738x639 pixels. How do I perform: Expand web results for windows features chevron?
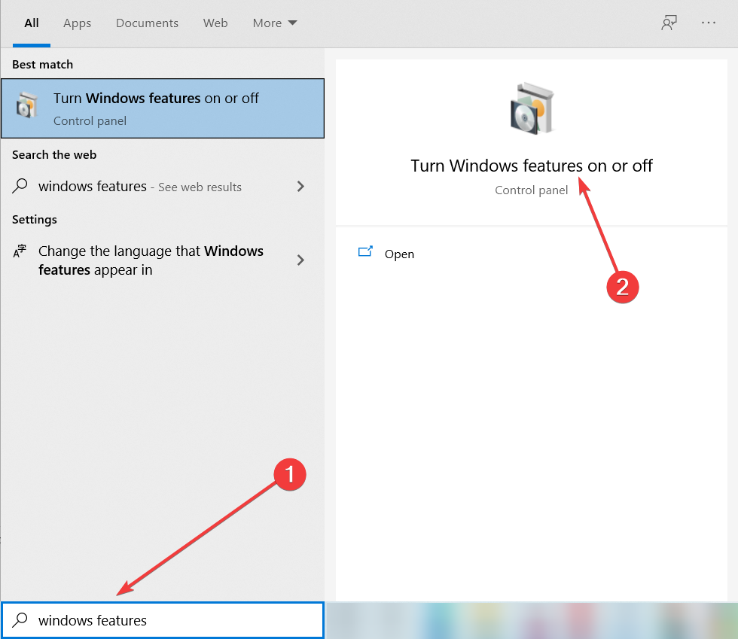coord(300,187)
